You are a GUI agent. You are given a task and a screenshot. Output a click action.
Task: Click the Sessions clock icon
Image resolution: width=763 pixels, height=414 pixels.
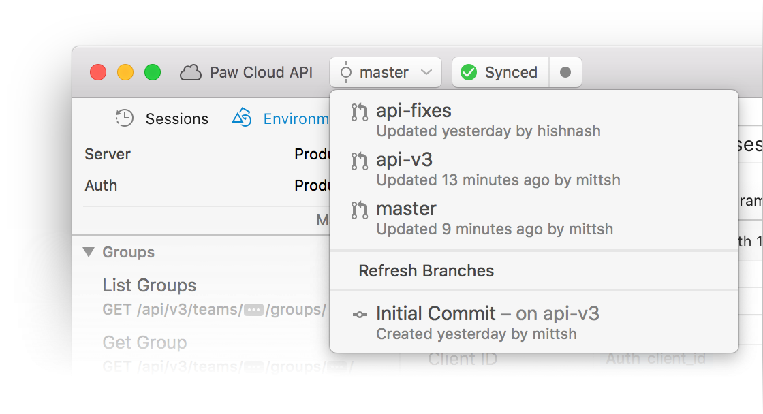point(125,118)
